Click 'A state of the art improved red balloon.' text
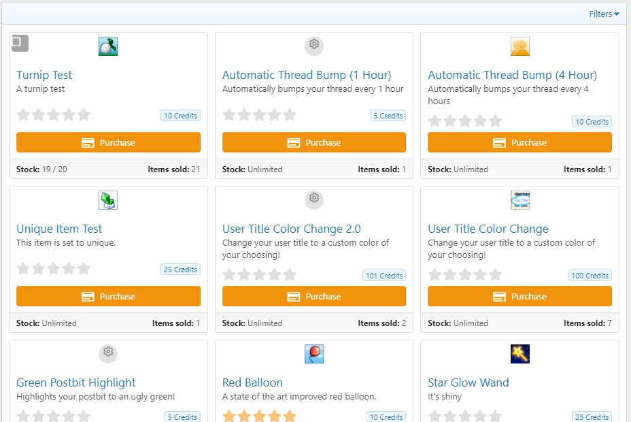631x422 pixels. (299, 397)
